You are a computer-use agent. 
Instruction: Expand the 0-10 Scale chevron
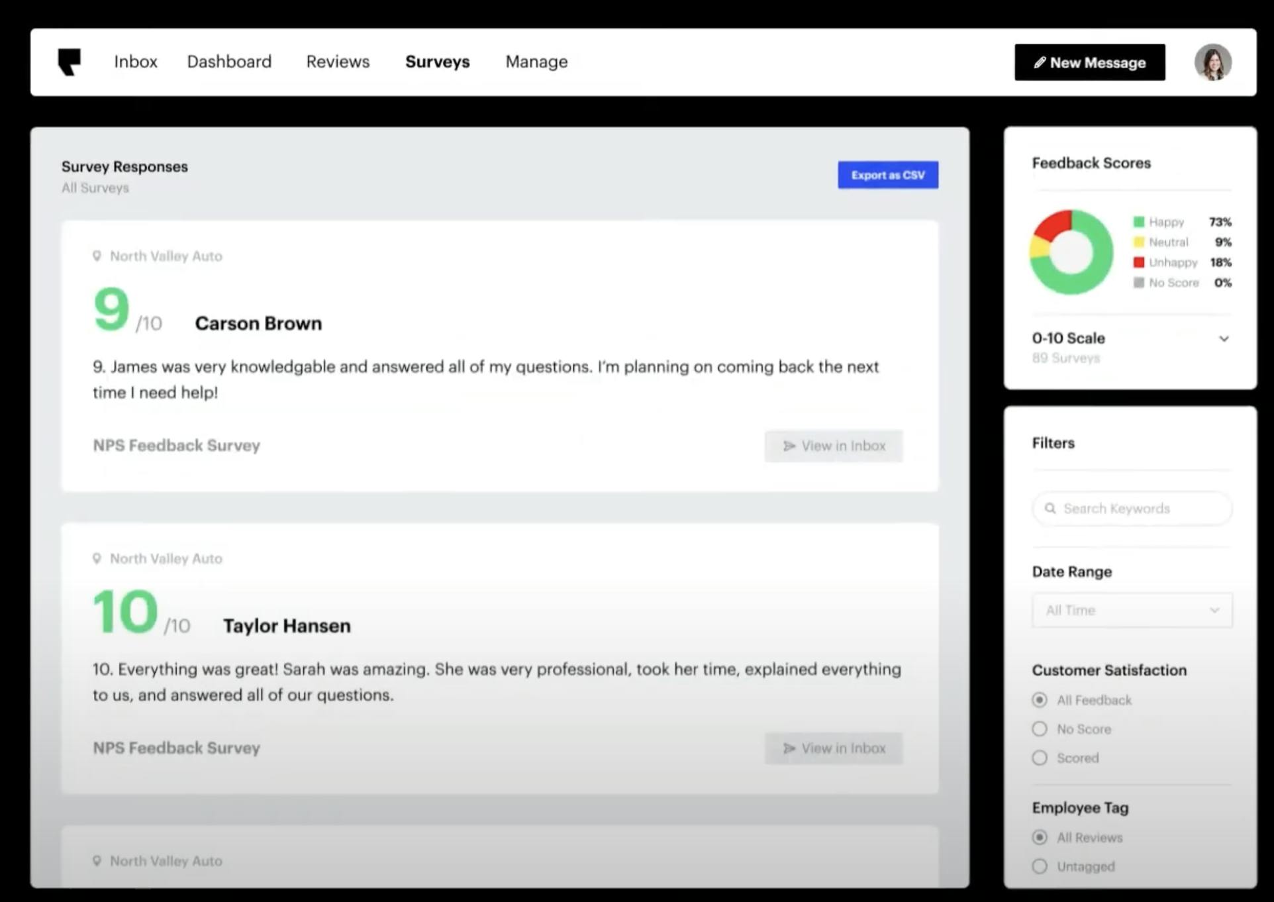coord(1224,338)
